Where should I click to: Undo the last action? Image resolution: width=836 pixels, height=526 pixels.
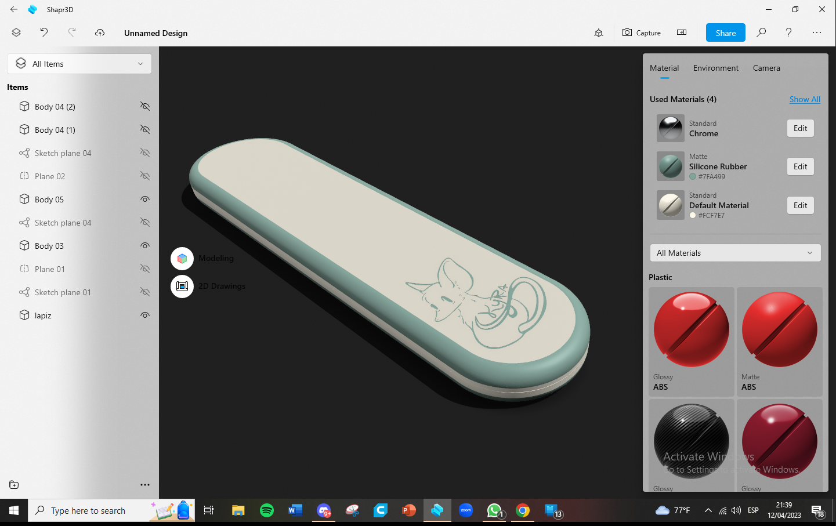(x=44, y=32)
